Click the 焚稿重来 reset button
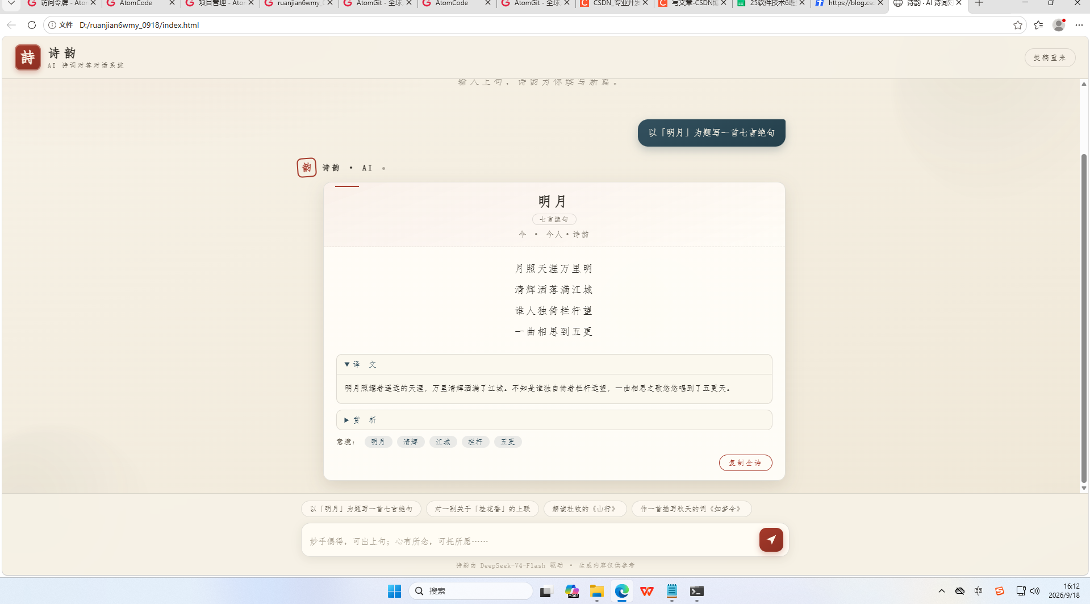 pos(1050,57)
